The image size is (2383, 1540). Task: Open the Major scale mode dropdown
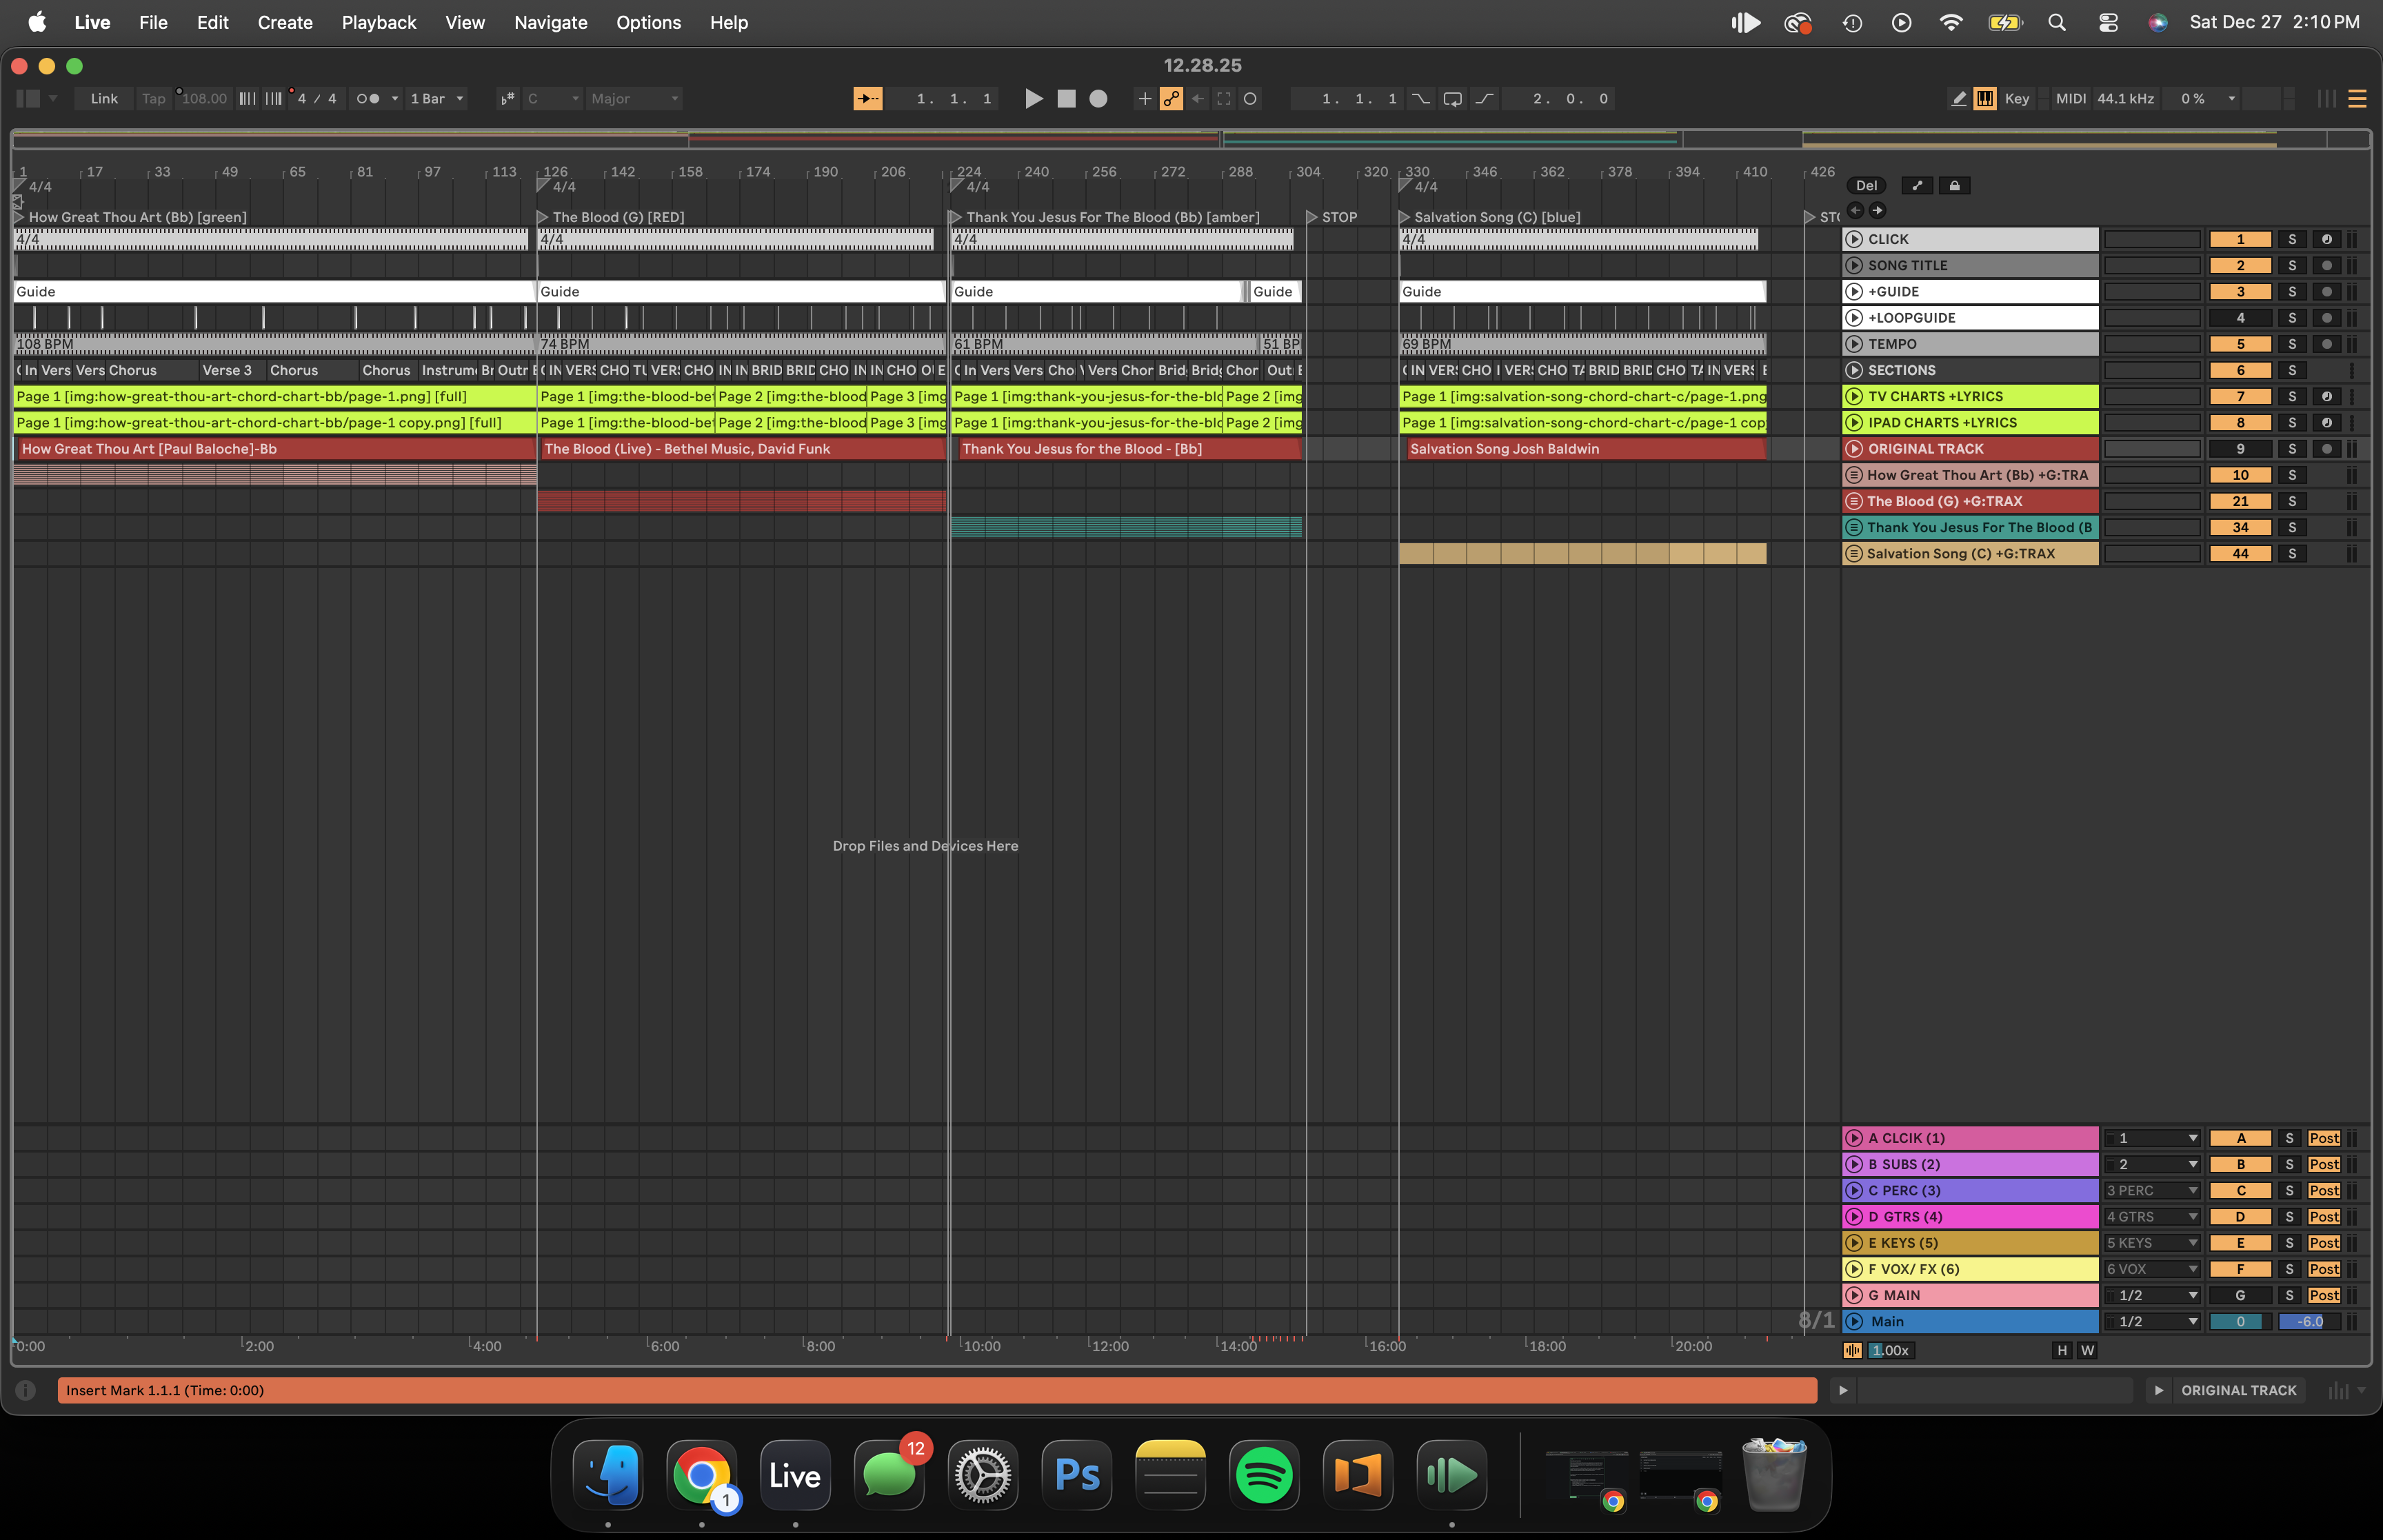point(634,98)
